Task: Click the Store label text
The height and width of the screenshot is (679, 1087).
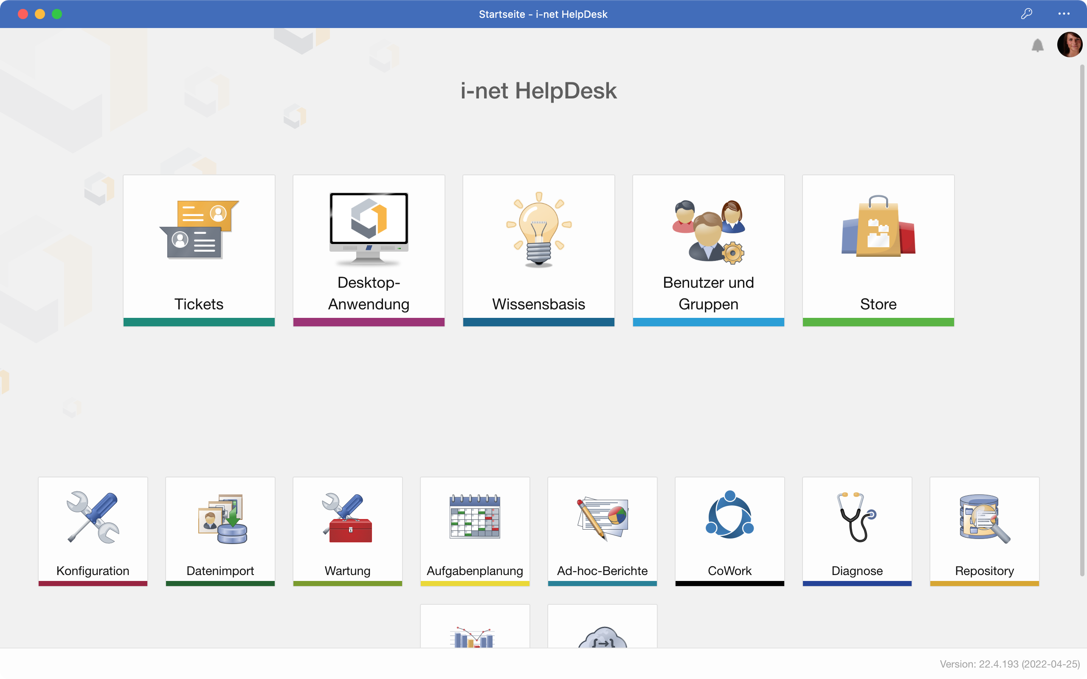Action: 878,304
